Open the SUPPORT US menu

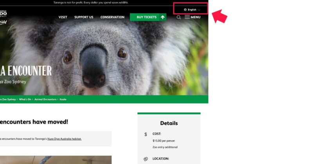[84, 17]
